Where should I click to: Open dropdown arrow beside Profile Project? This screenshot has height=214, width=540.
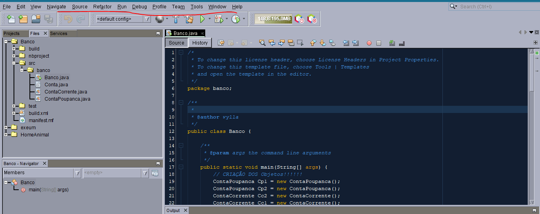[x=243, y=19]
